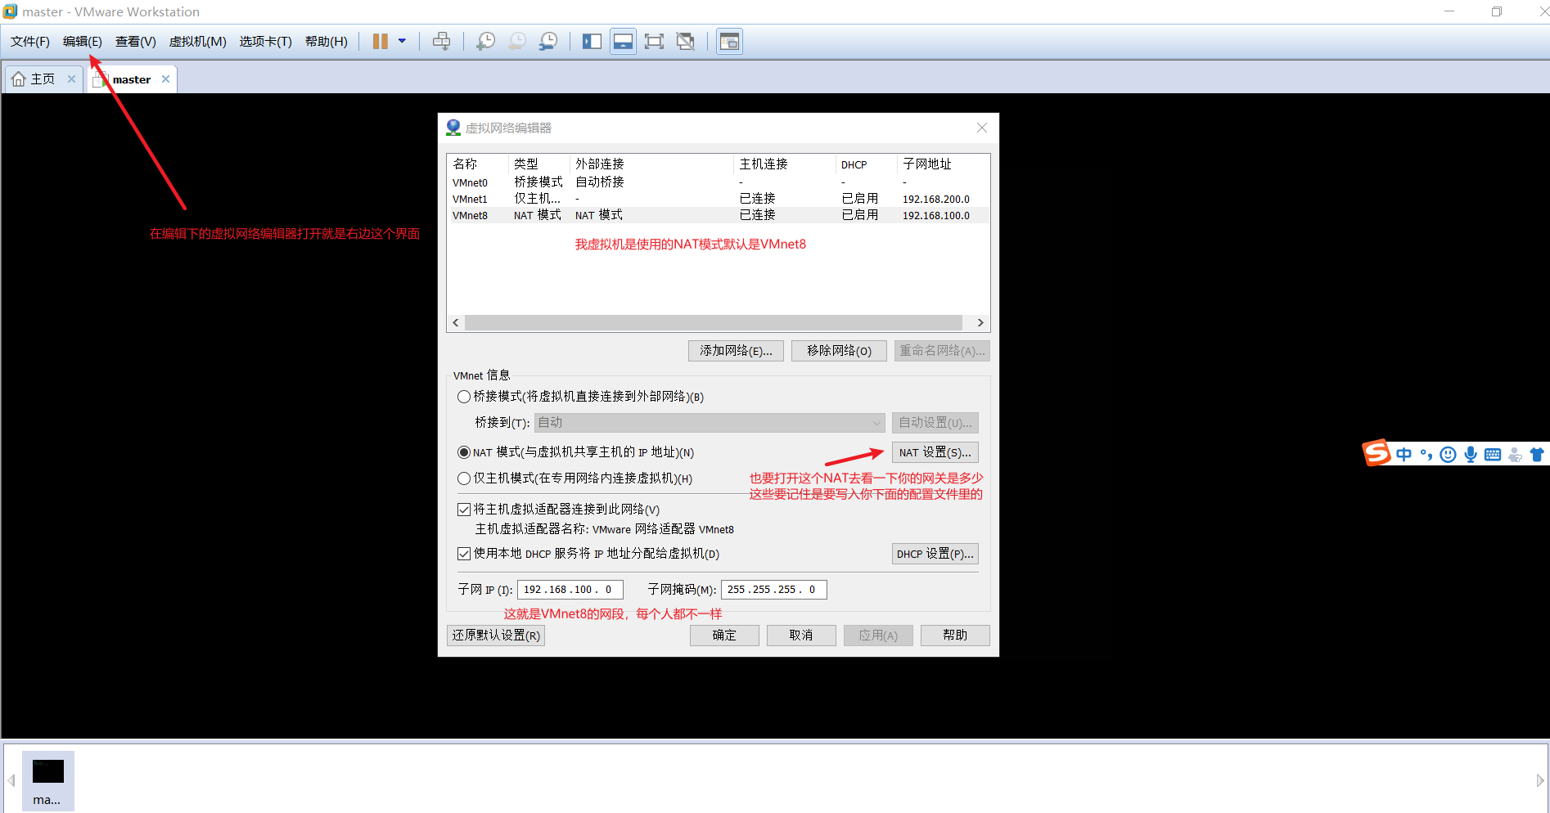Close the virtual network editor dialog
1550x813 pixels.
click(x=982, y=128)
